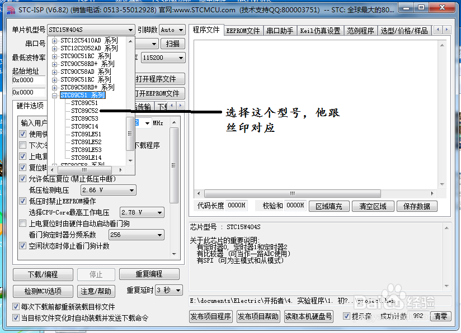Image resolution: width=461 pixels, height=333 pixels.
Task: Click the model tree horizontal scrollbar
Action: point(86,170)
